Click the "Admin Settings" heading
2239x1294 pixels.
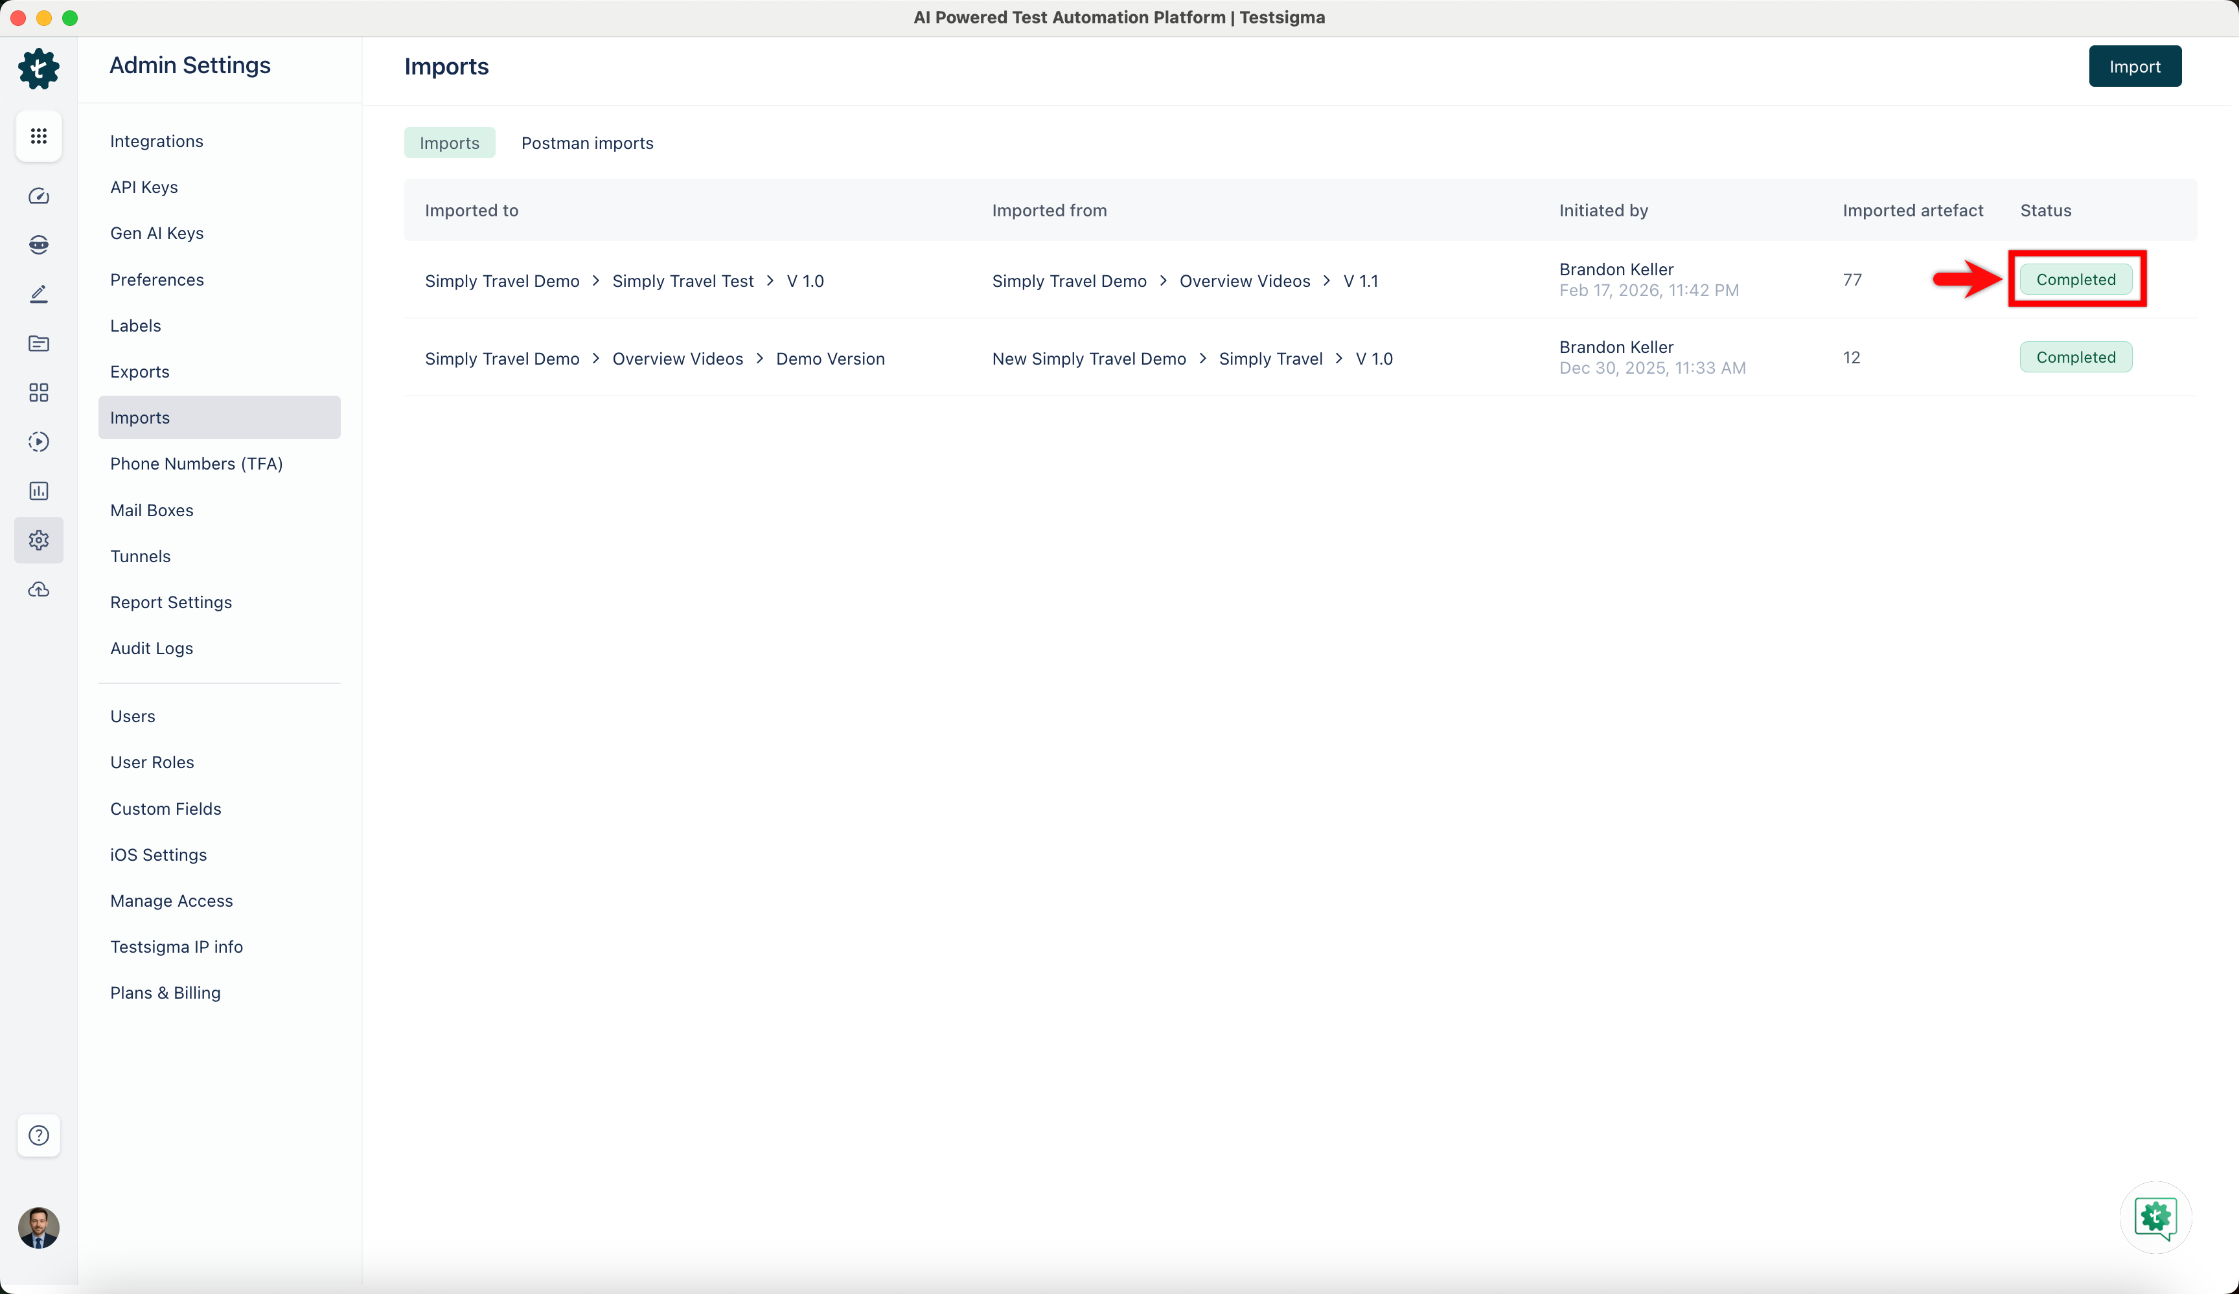(189, 65)
